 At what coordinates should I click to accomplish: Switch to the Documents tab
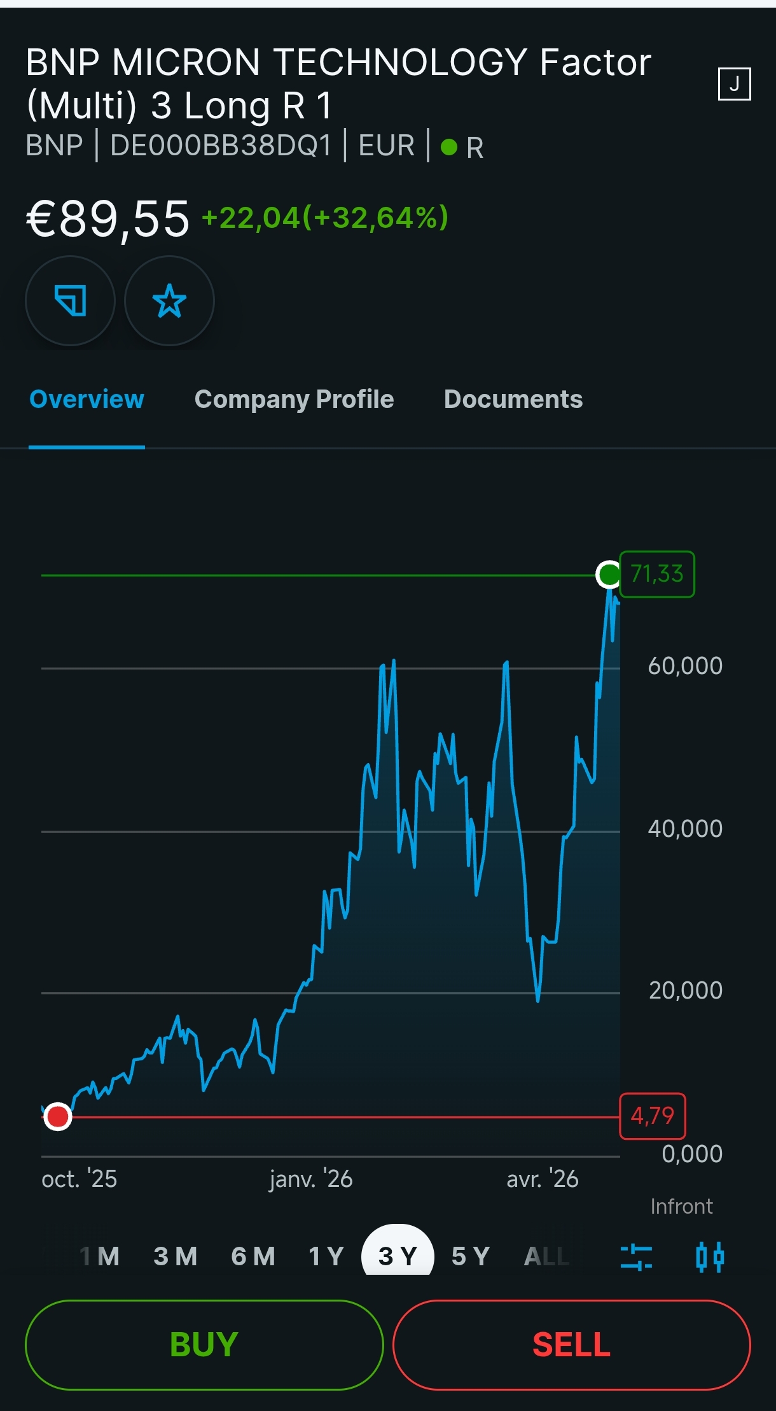pyautogui.click(x=513, y=399)
